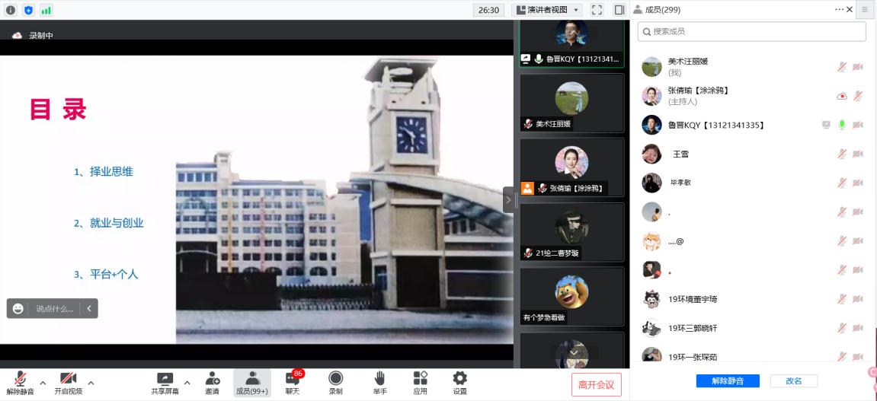Turn on camera with 开启视频 toggle
This screenshot has height=401, width=877.
pos(68,380)
